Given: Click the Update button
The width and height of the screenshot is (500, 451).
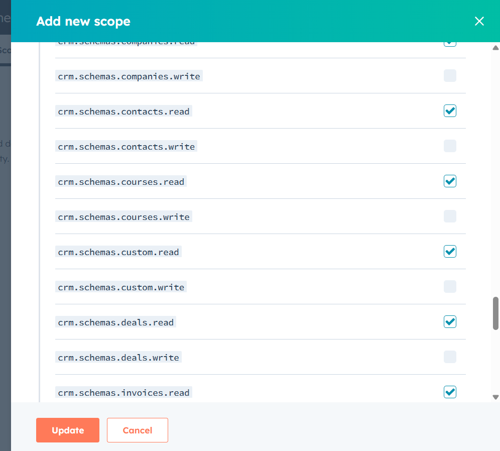Looking at the screenshot, I should tap(67, 430).
